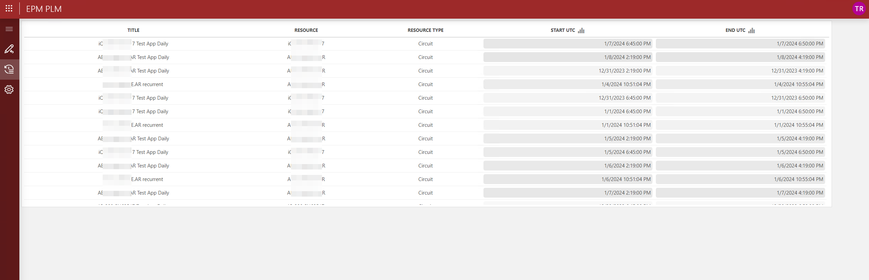Screen dimensions: 869x280
Task: Select end time 1/1/2024 10:55:04 PM
Action: [x=740, y=125]
